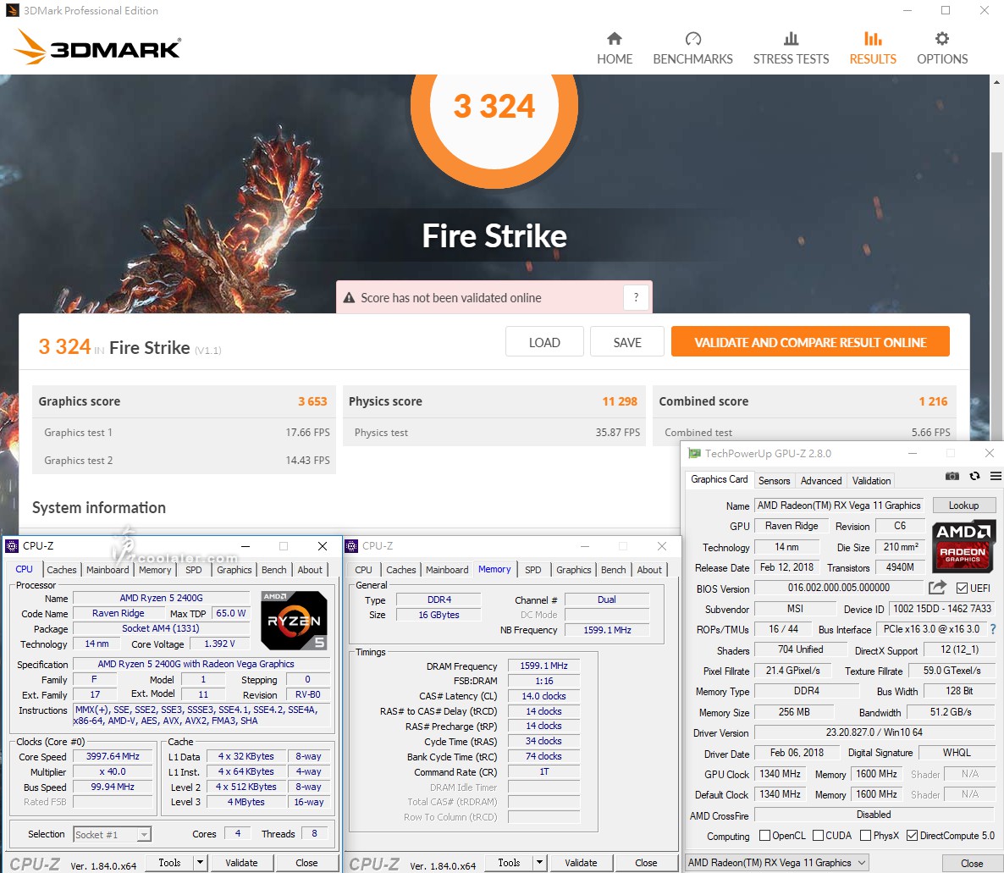Open the Sensors tab in GPU-Z
1004x873 pixels.
click(x=774, y=480)
